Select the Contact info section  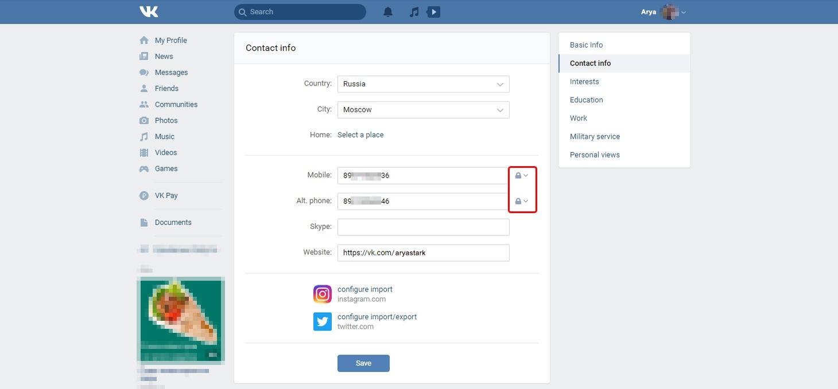pyautogui.click(x=624, y=63)
